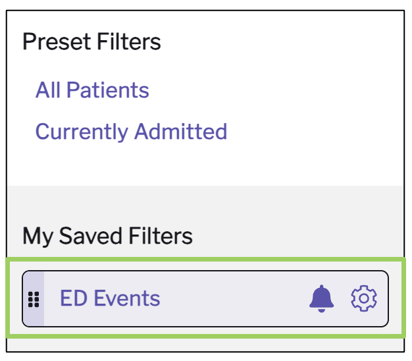The width and height of the screenshot is (412, 361).
Task: Mute ED Events notifications via bell
Action: [321, 298]
